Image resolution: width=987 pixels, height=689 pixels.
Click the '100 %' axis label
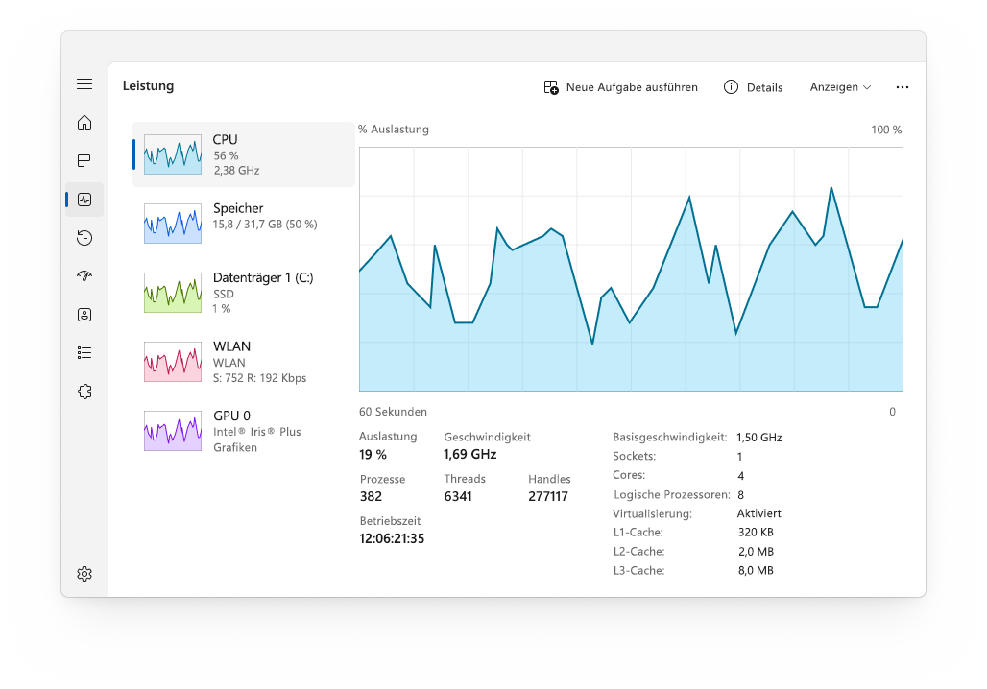(886, 130)
